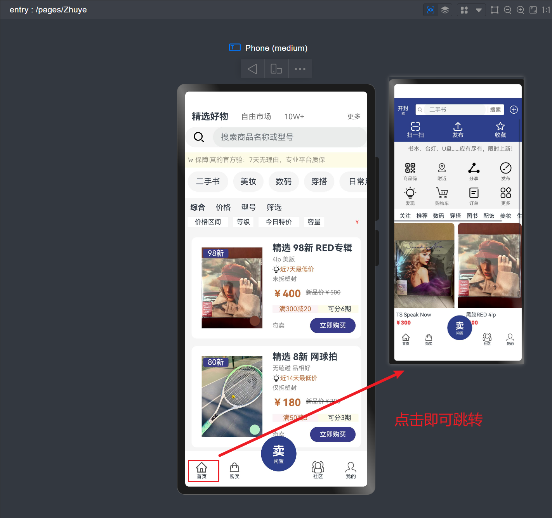Screen dimensions: 552x518
Task: Open the 筛选 filter option
Action: click(x=274, y=207)
